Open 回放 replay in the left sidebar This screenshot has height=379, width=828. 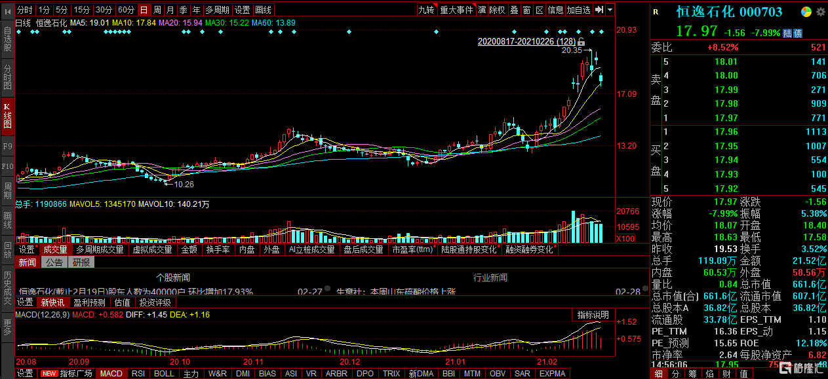click(7, 249)
